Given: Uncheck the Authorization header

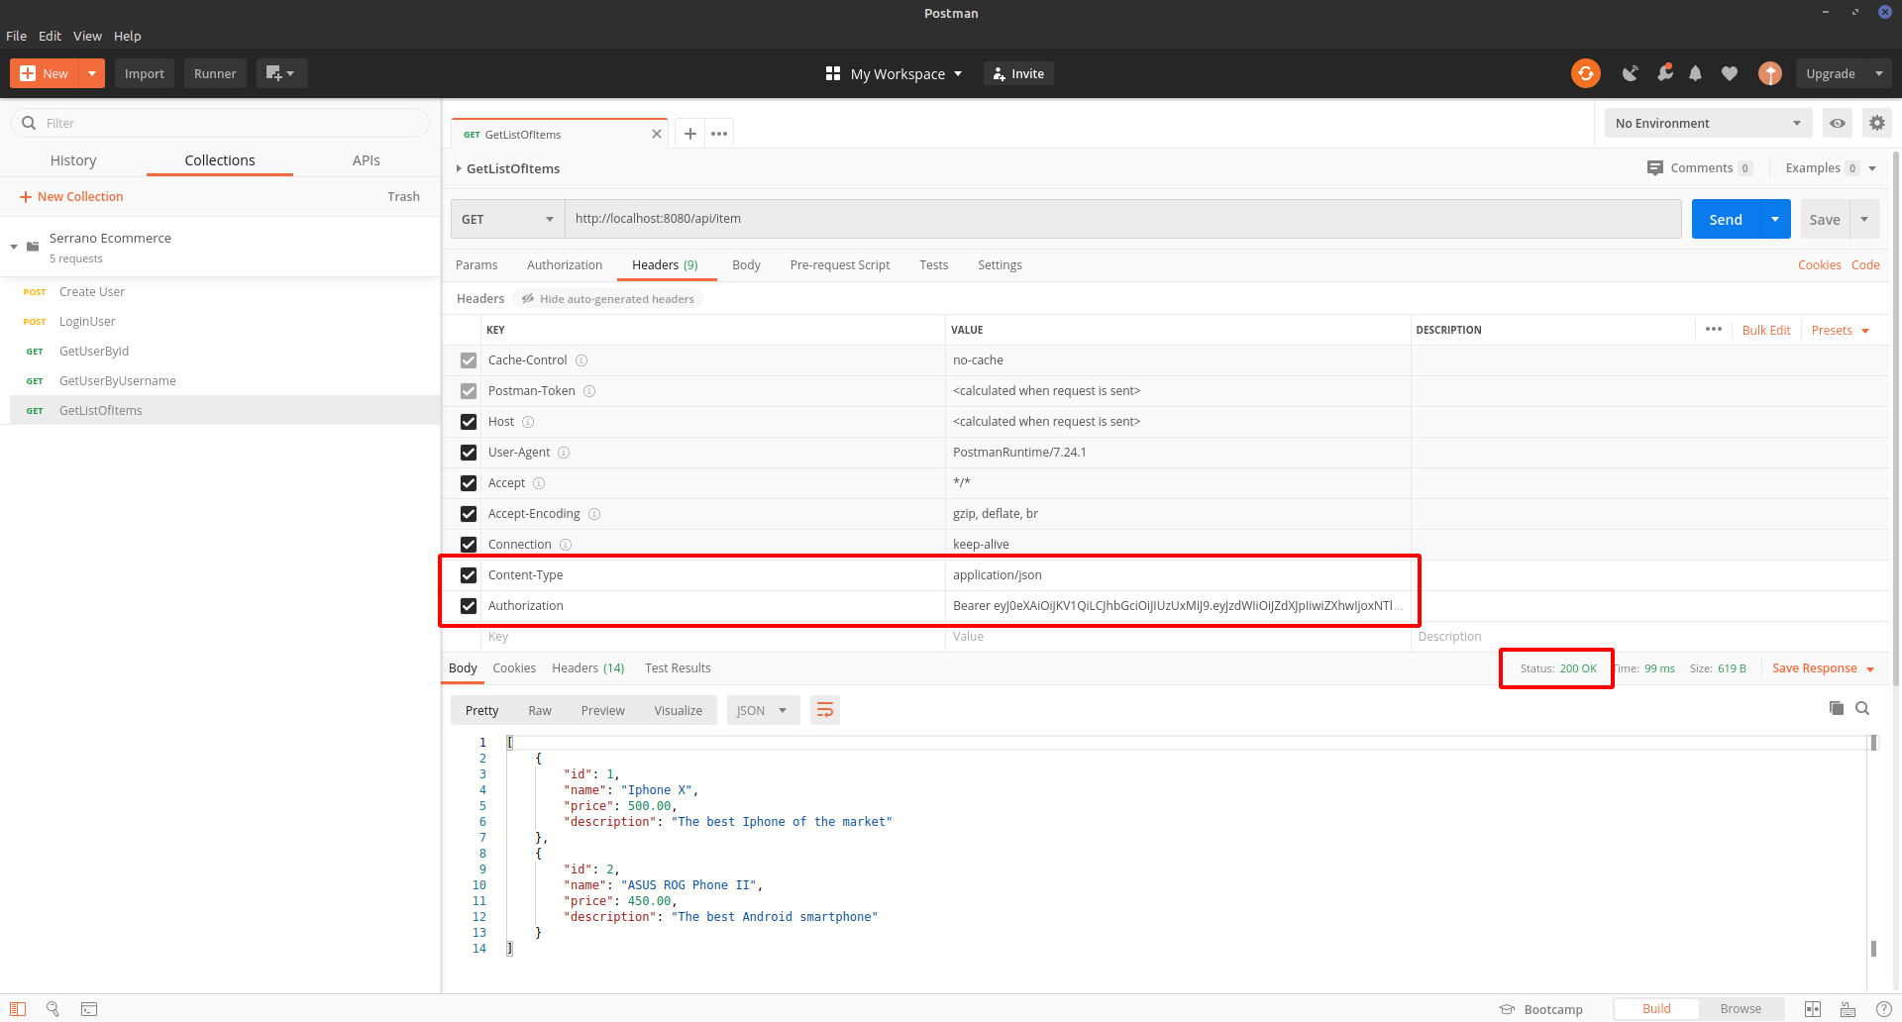Looking at the screenshot, I should (x=469, y=606).
